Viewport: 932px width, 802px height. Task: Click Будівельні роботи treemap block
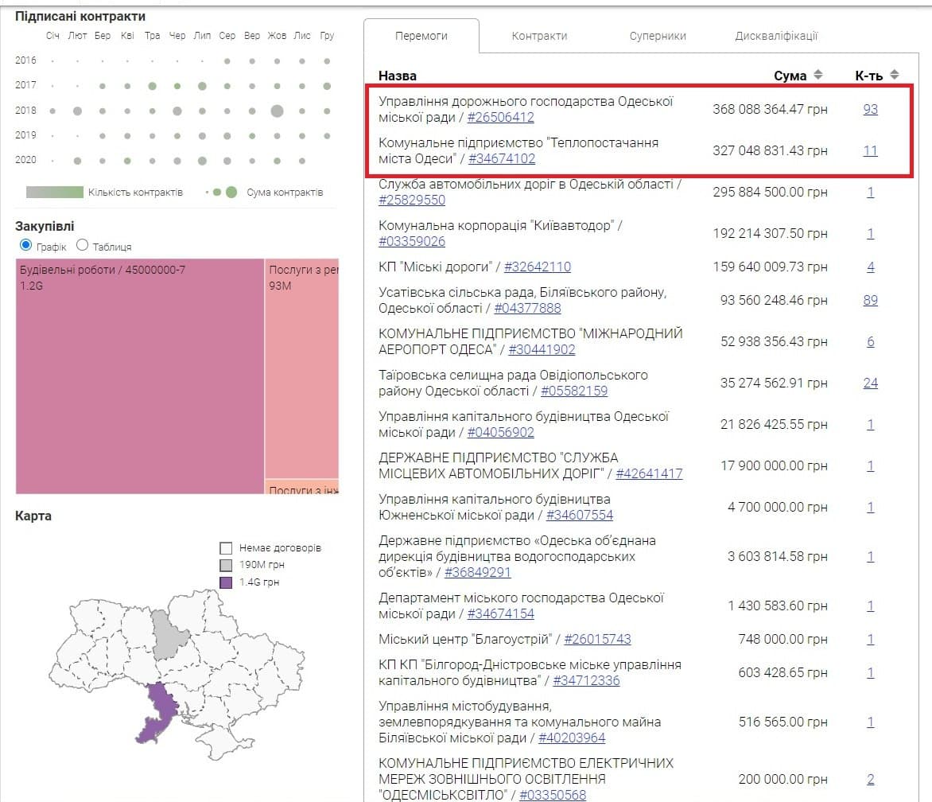[x=140, y=374]
